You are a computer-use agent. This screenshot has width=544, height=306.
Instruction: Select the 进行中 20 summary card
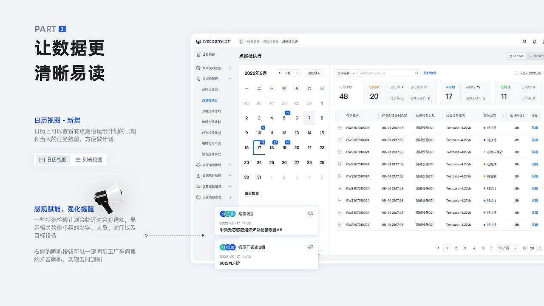(x=401, y=92)
